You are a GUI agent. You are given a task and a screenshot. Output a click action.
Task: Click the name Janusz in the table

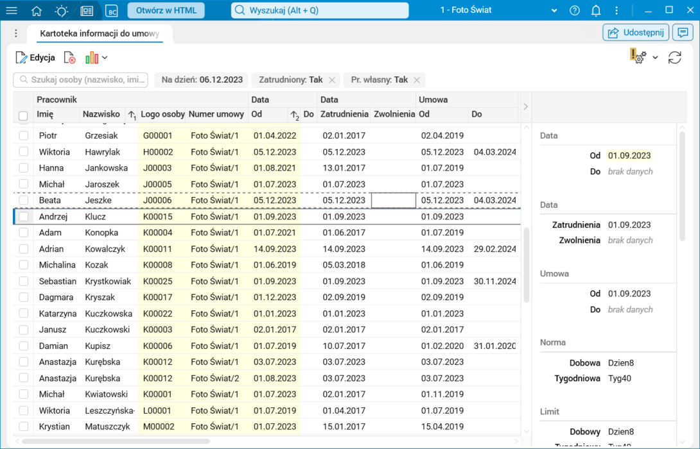pyautogui.click(x=53, y=330)
